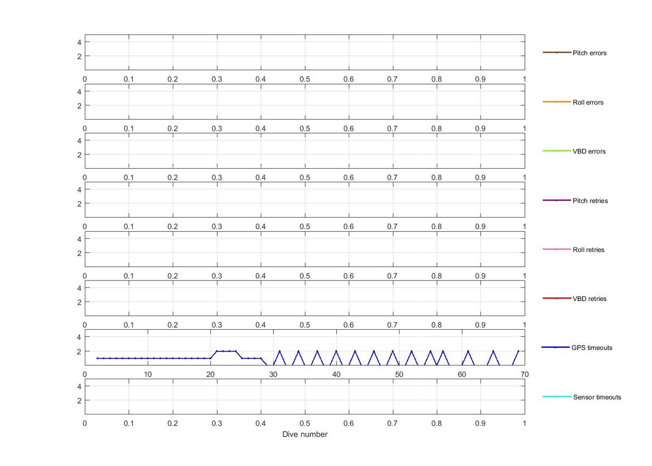
Task: Select the orange Roll errors legend line
Action: 556,102
